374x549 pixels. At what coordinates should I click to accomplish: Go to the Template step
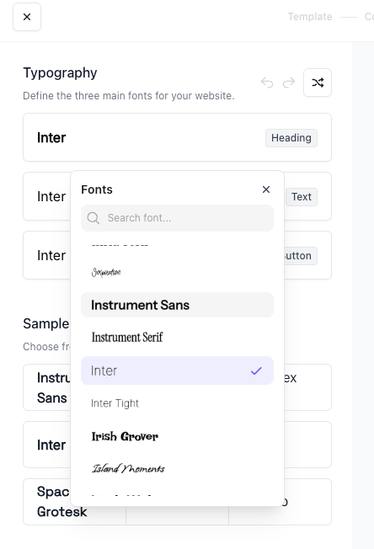click(x=310, y=17)
